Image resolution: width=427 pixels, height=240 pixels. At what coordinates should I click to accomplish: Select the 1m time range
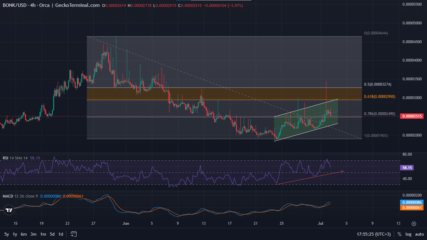tap(43, 234)
